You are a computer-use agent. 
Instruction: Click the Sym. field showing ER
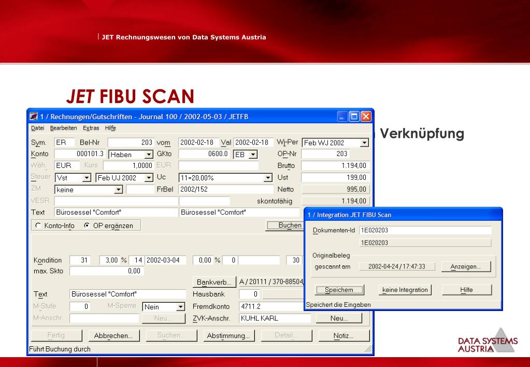pos(64,143)
